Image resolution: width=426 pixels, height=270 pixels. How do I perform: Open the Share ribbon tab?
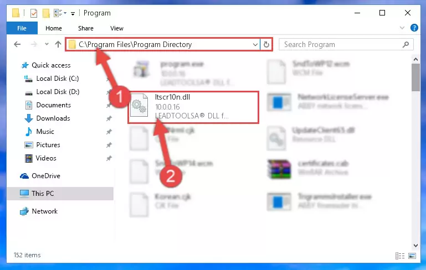pos(85,28)
